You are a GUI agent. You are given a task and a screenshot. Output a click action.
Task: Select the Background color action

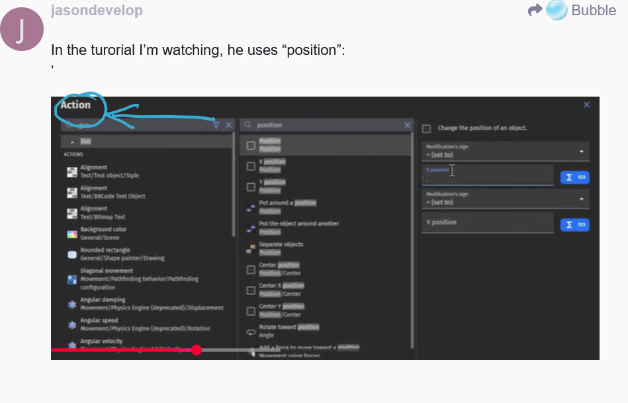pos(103,233)
